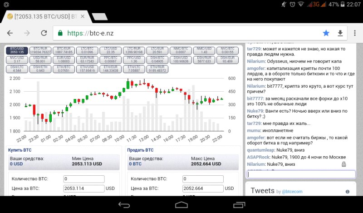Click the sell price per BTC field
Image resolution: width=363 pixels, height=213 pixels.
[203, 188]
